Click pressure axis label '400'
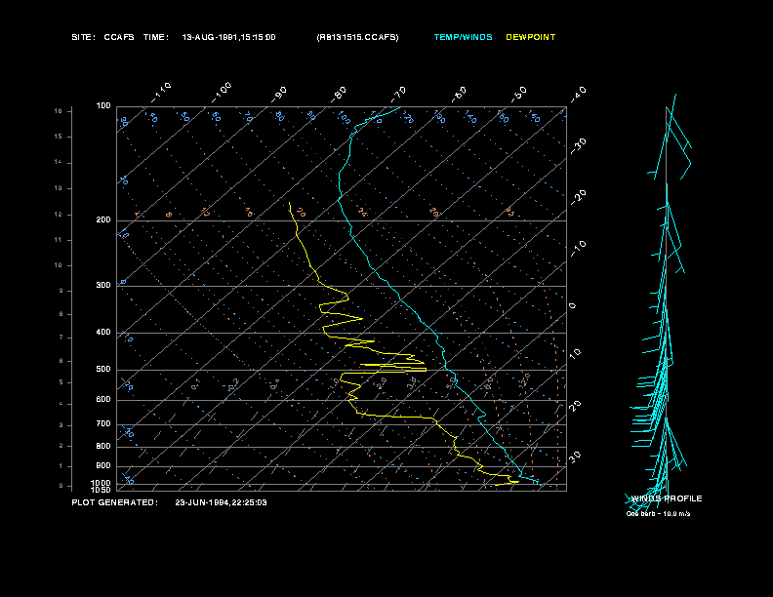Viewport: 773px width, 597px height. [103, 332]
